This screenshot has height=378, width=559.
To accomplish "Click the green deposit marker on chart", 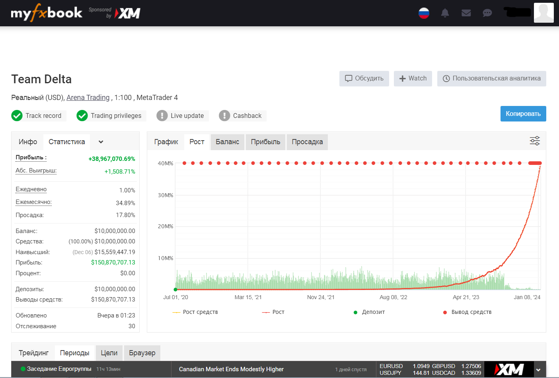I will click(175, 290).
